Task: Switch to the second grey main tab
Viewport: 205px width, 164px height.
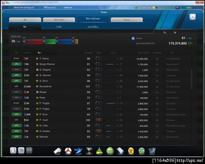Action: pyautogui.click(x=59, y=20)
